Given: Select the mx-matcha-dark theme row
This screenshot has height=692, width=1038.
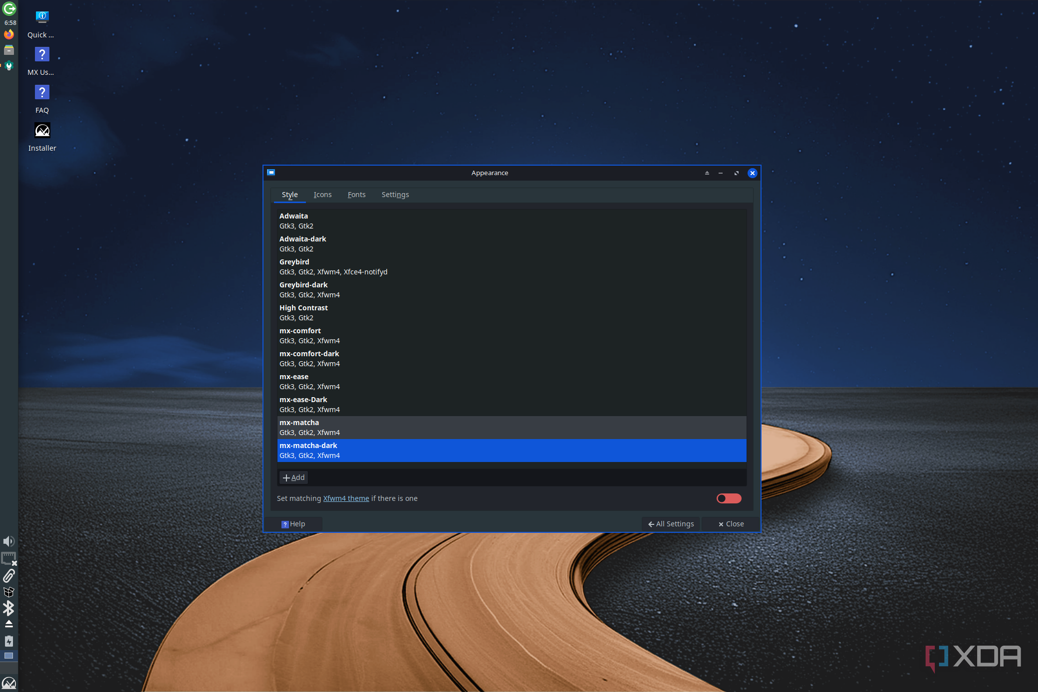Looking at the screenshot, I should pos(512,451).
